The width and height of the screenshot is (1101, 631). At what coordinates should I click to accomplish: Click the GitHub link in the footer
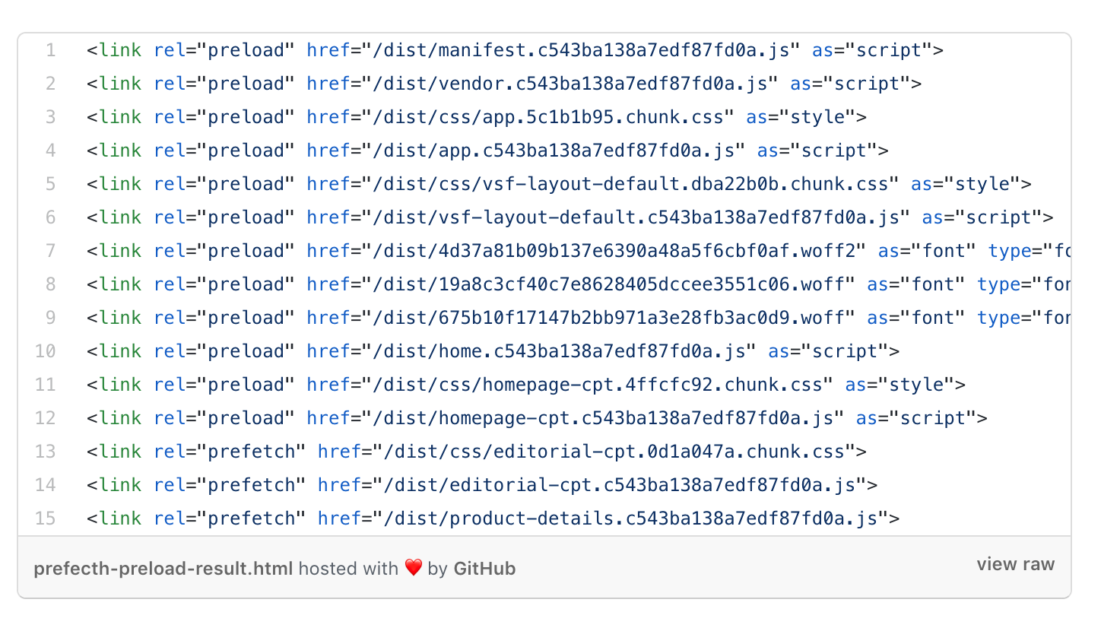[x=484, y=569]
